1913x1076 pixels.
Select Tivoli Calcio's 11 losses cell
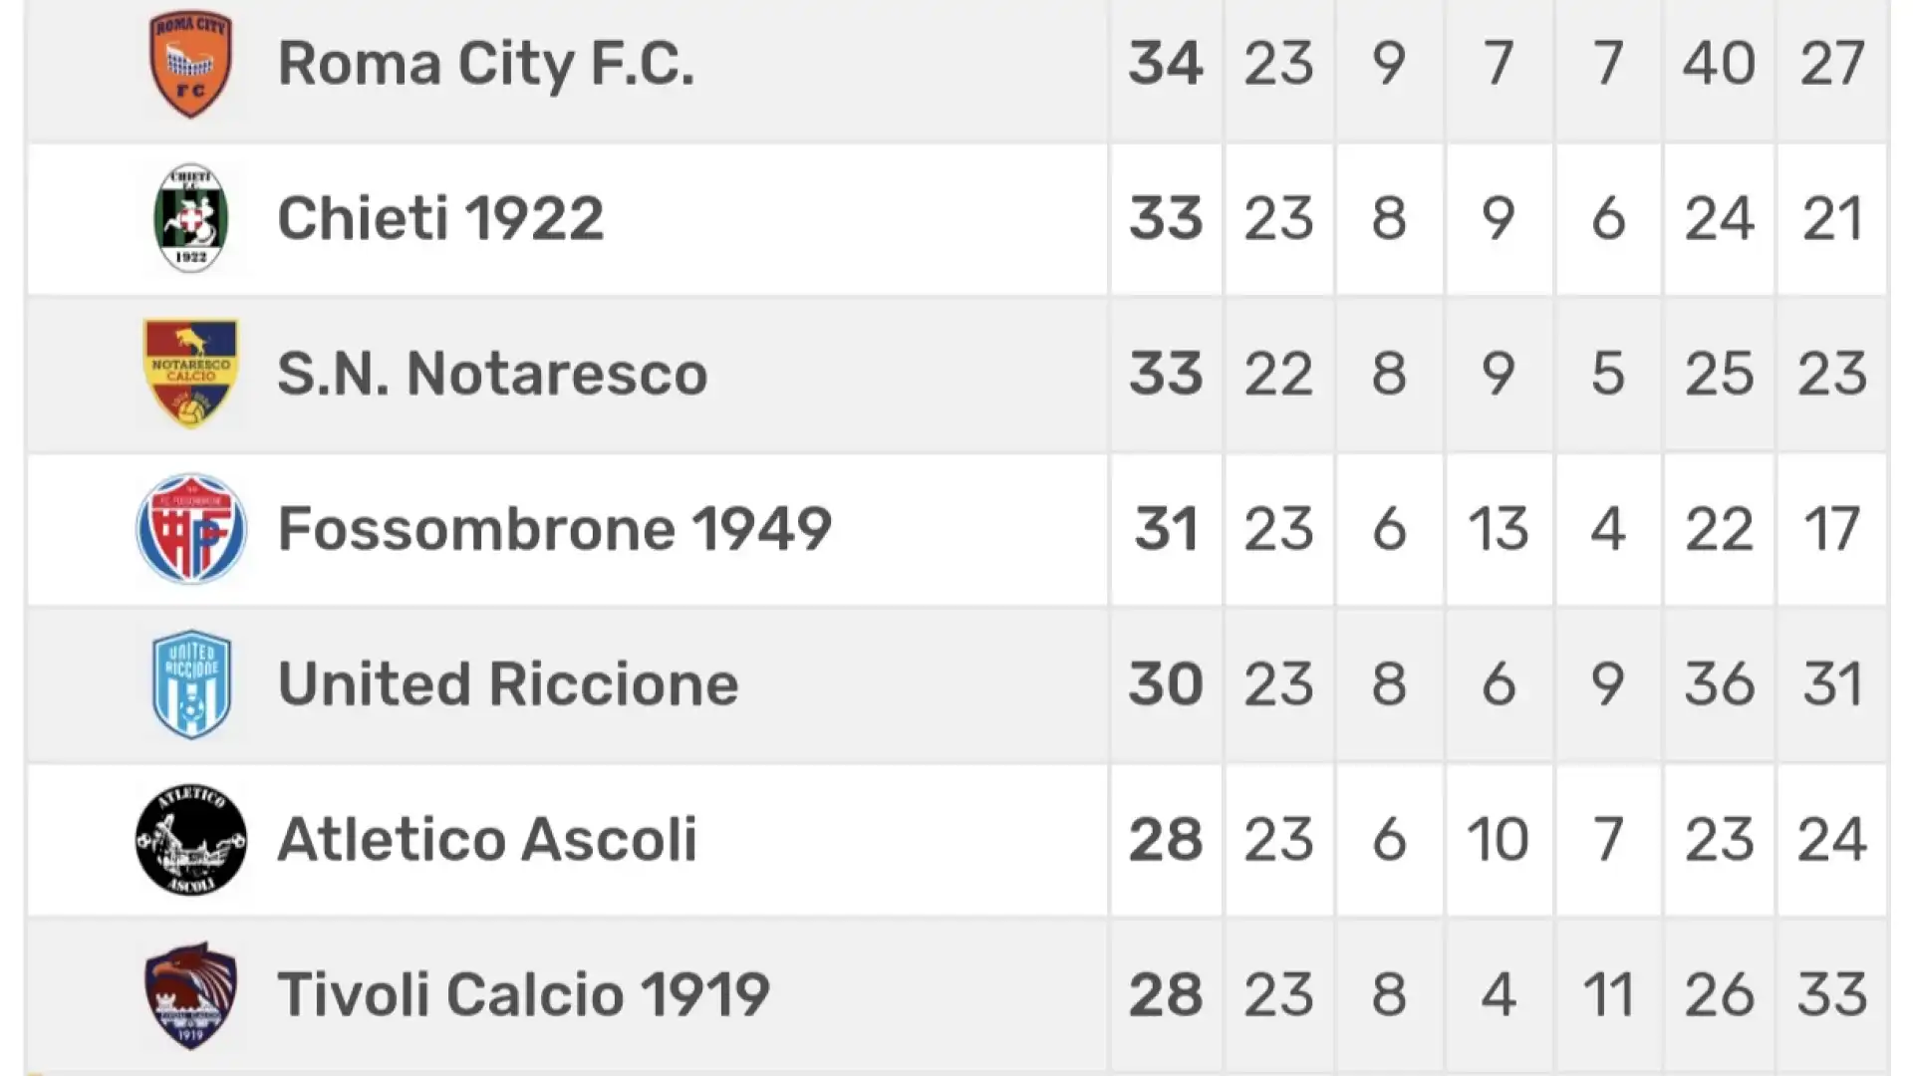1608,994
